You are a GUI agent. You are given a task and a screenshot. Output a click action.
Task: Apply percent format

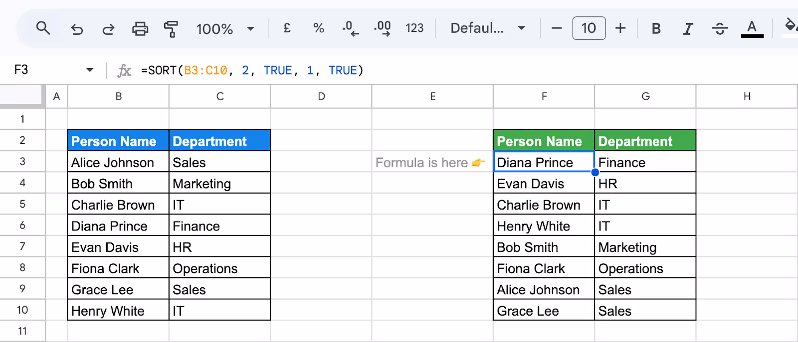(x=319, y=28)
